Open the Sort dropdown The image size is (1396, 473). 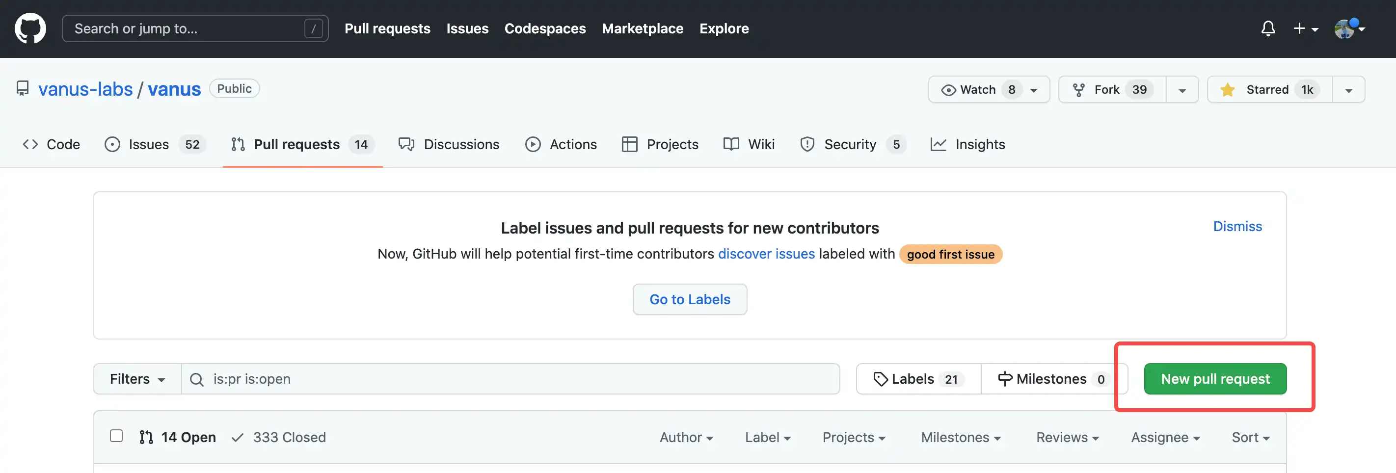tap(1250, 437)
